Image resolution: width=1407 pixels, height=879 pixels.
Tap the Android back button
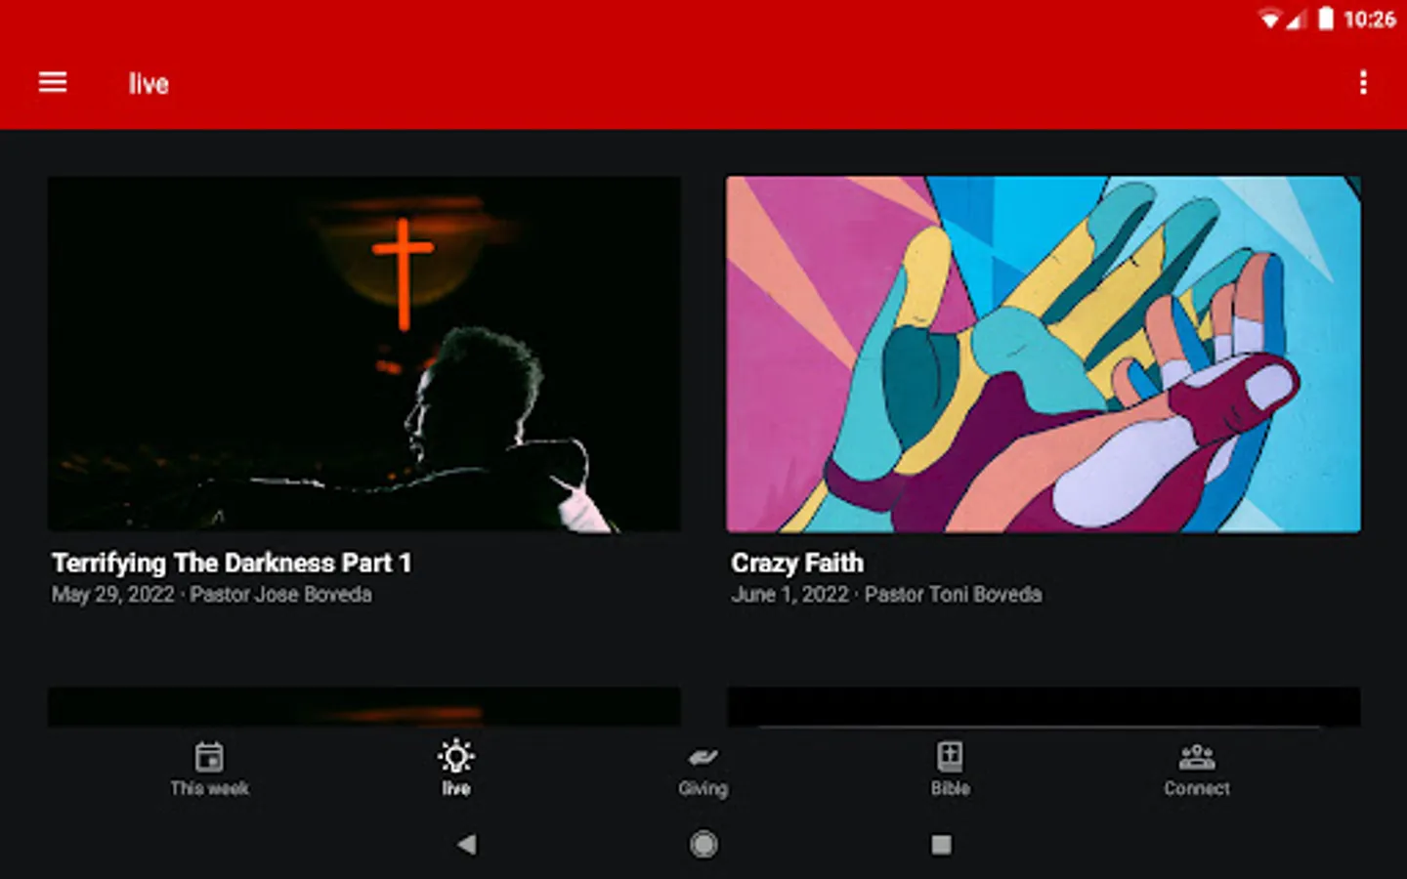click(467, 844)
